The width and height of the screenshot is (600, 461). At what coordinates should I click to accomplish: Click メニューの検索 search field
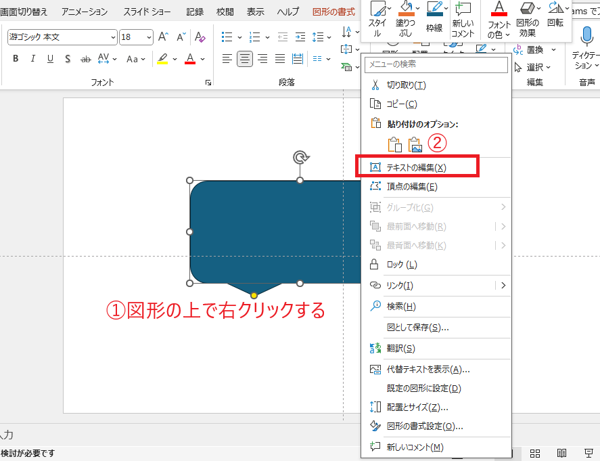436,64
